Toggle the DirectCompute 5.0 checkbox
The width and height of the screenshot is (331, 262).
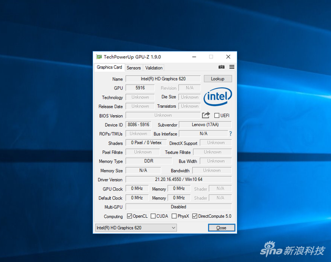point(194,216)
